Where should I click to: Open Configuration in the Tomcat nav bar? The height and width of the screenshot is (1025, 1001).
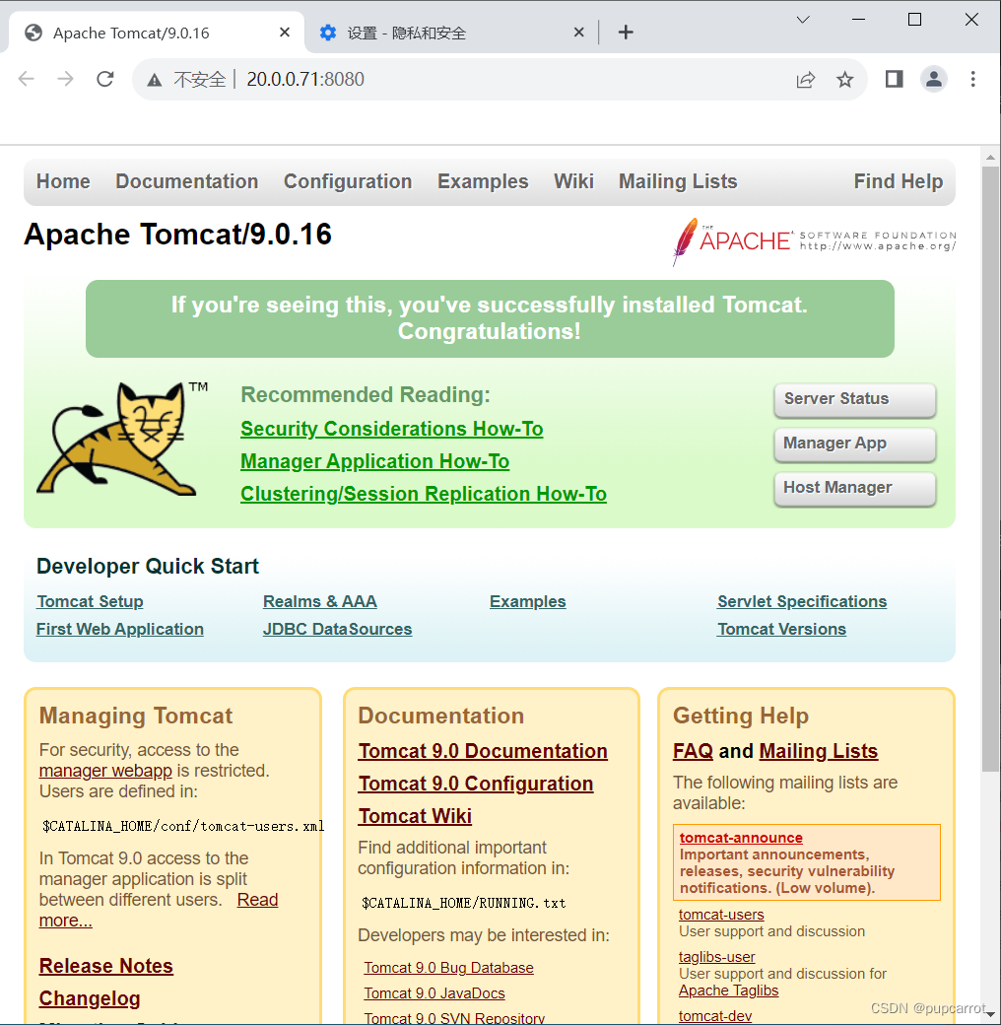point(348,181)
